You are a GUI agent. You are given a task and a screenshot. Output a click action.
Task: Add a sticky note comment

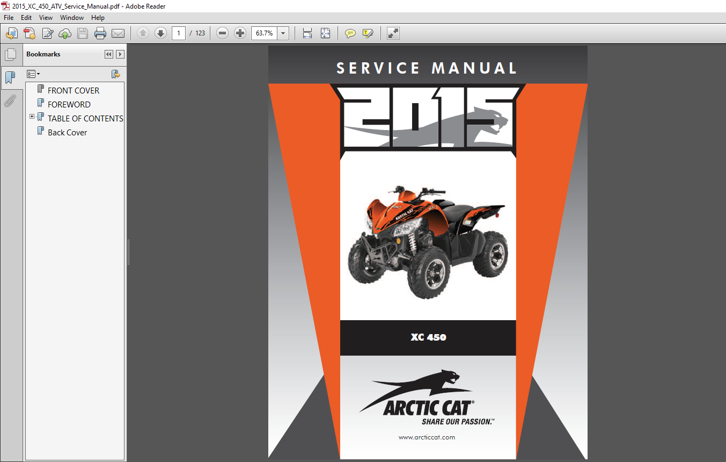pyautogui.click(x=350, y=33)
